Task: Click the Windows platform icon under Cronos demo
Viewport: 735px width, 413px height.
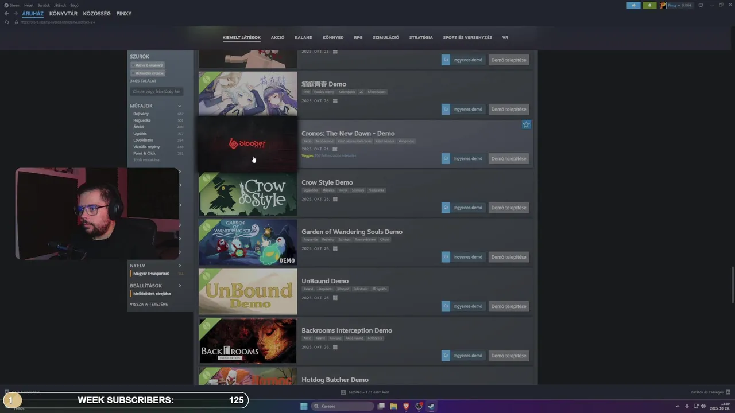Action: (x=335, y=150)
